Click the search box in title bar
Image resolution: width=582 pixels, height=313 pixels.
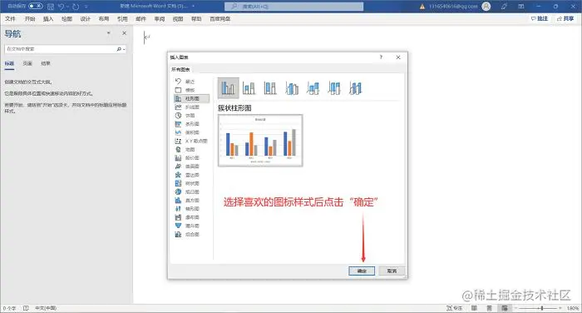pos(293,7)
